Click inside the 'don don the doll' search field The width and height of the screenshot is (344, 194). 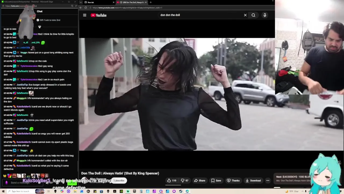point(200,15)
